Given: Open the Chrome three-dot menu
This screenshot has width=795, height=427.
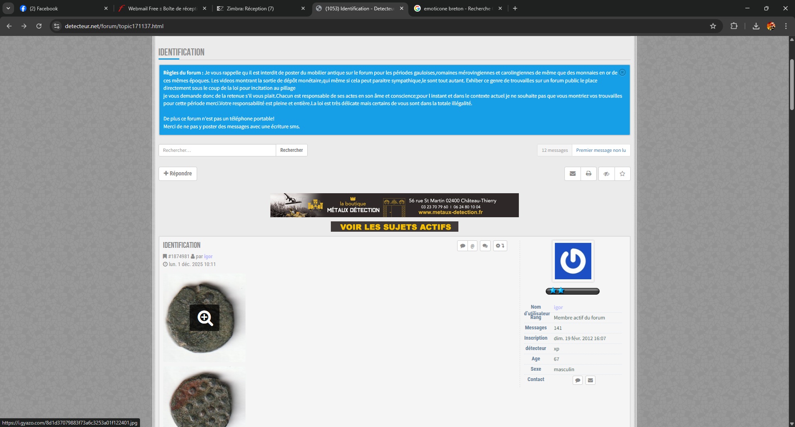Looking at the screenshot, I should (786, 26).
